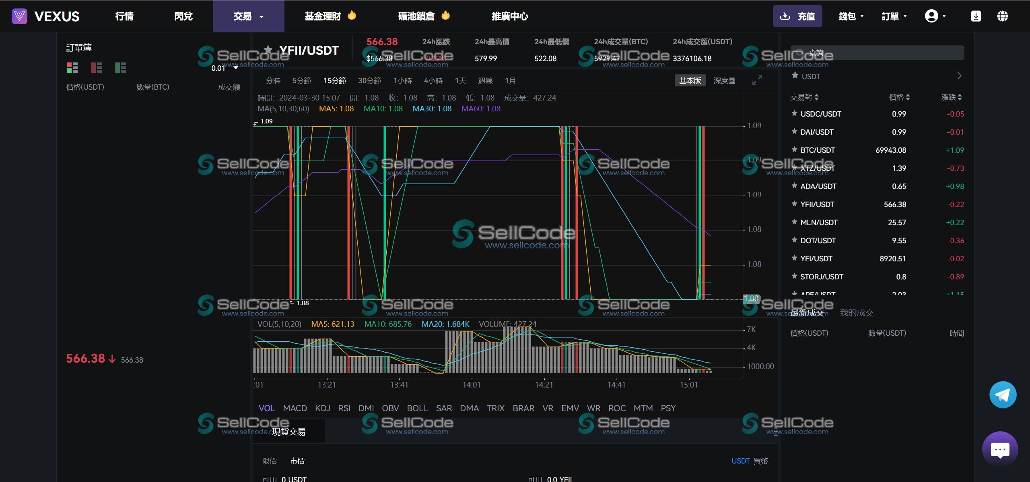
Task: Click the 15分鐘 timeframe
Action: coord(335,81)
